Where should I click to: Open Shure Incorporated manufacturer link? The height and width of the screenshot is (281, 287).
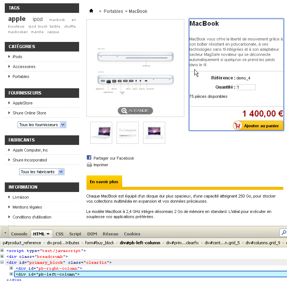tap(30, 160)
